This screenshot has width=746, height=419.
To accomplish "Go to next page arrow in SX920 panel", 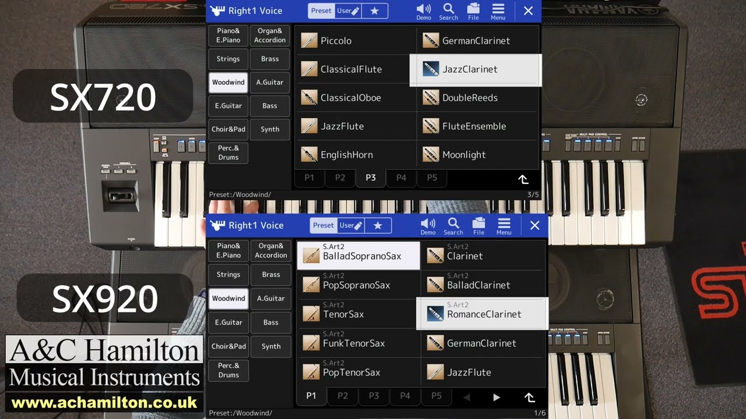I will [x=497, y=397].
